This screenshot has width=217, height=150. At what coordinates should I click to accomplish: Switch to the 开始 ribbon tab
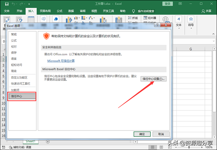pyautogui.click(x=19, y=11)
